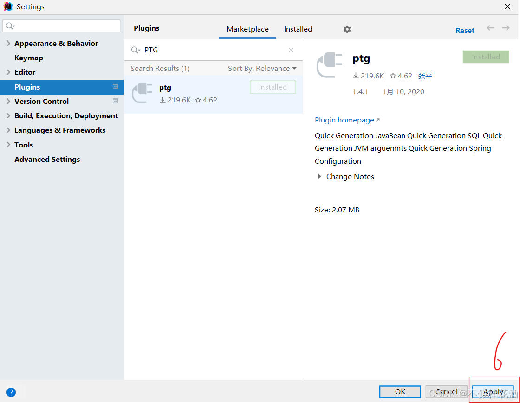Expand the Editor settings node

pos(8,72)
